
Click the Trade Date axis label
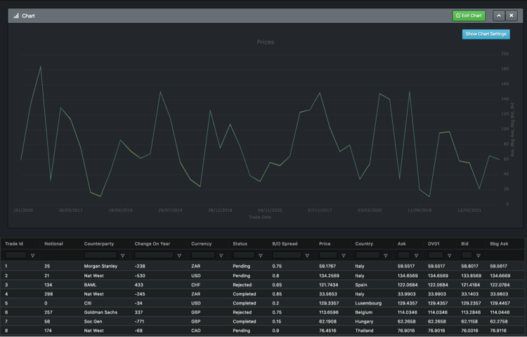click(260, 217)
